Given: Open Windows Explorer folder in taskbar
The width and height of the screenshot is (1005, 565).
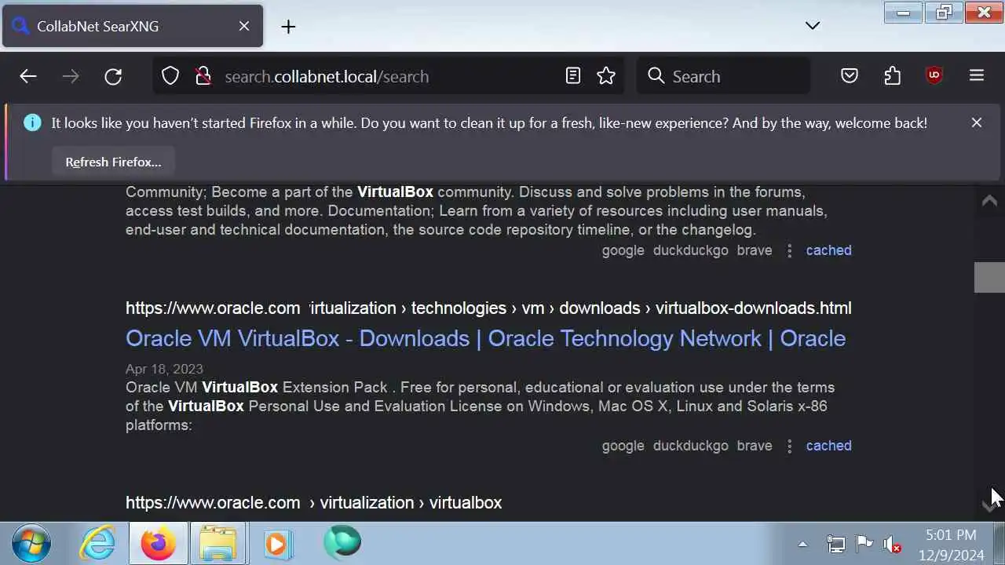Looking at the screenshot, I should click(217, 543).
